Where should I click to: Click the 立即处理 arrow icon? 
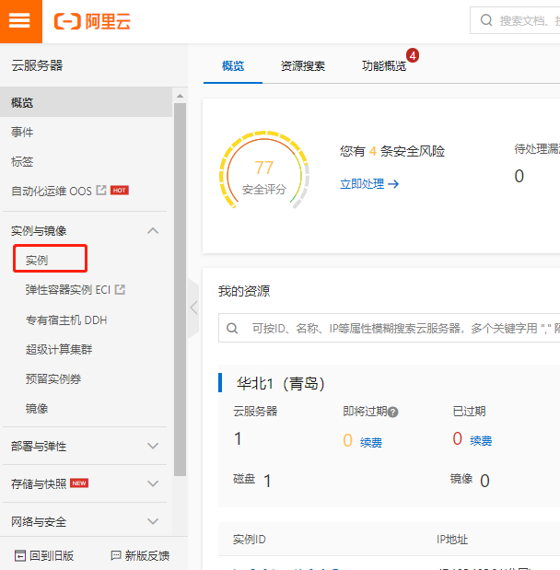[393, 184]
